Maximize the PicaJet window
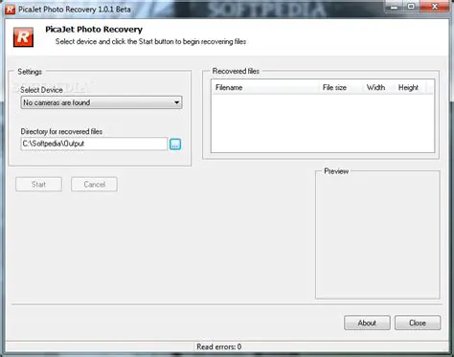Viewport: 454px width, 357px height. [x=411, y=7]
